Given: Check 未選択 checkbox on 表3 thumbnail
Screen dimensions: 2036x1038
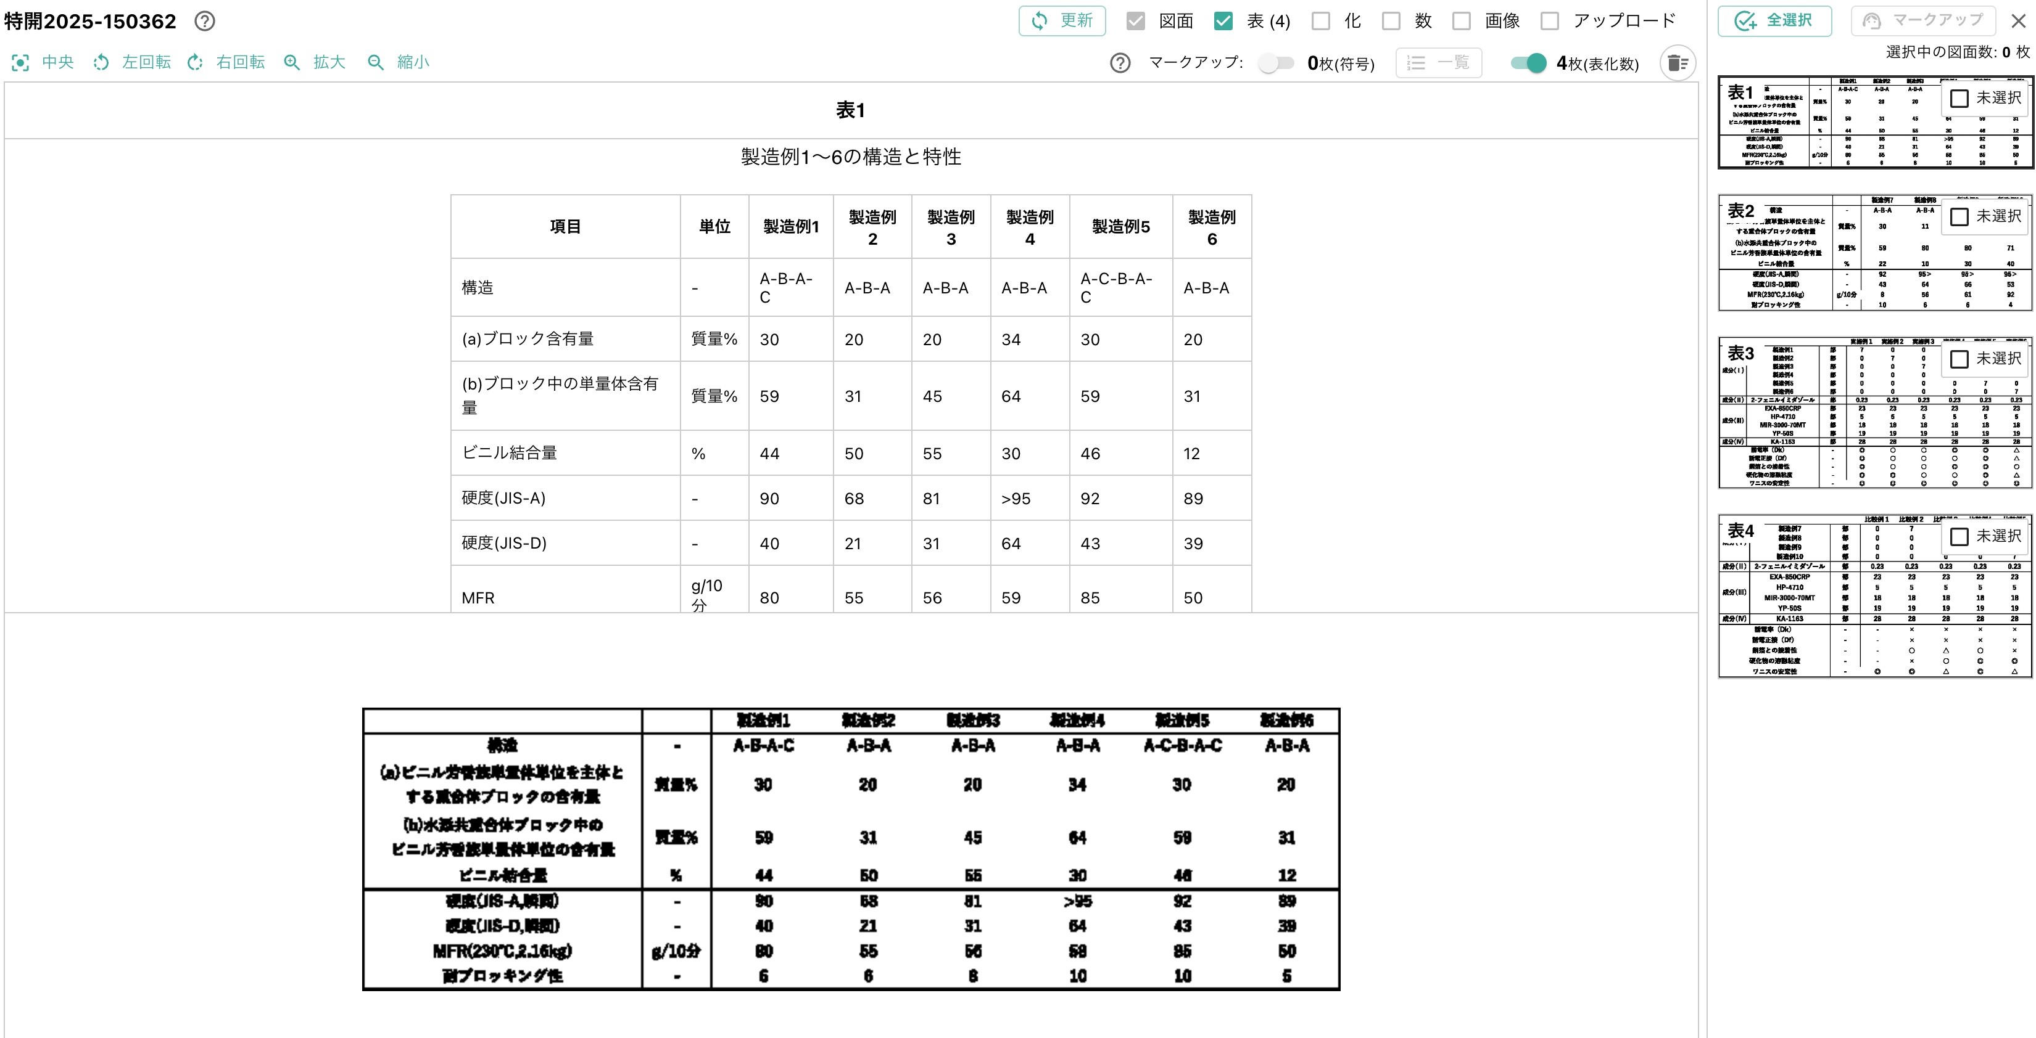Looking at the screenshot, I should coord(1959,359).
